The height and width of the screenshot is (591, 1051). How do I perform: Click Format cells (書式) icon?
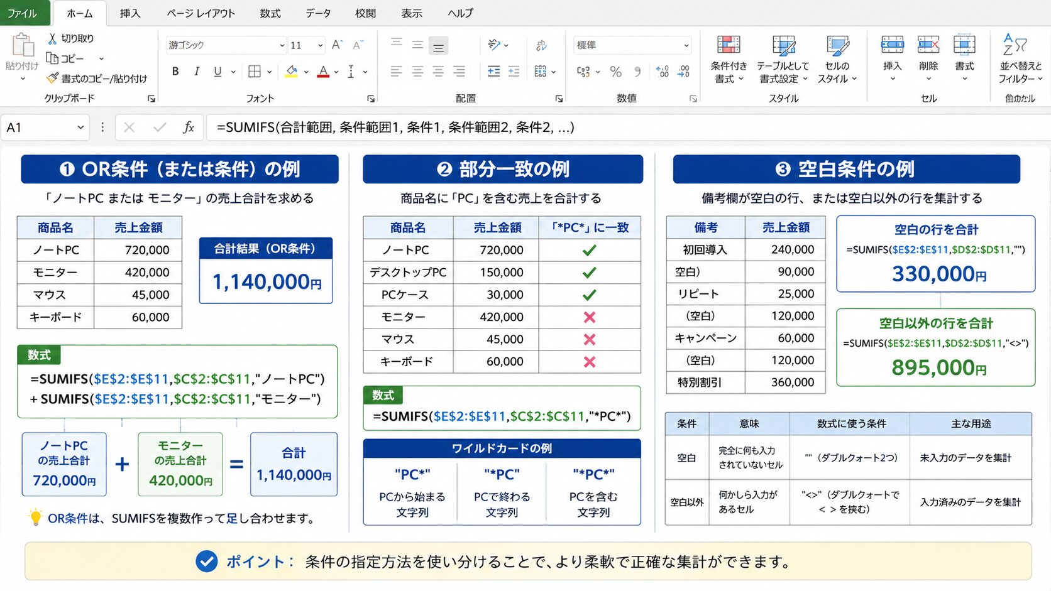tap(964, 45)
